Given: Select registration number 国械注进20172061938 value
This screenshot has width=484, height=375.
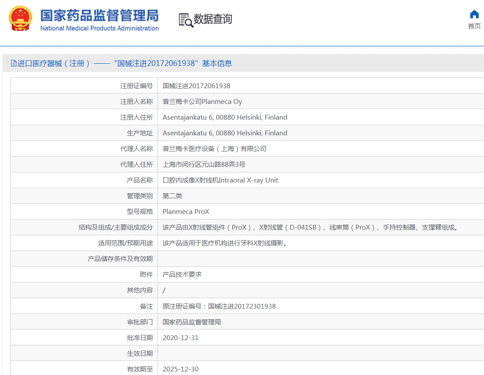Looking at the screenshot, I should coord(196,86).
